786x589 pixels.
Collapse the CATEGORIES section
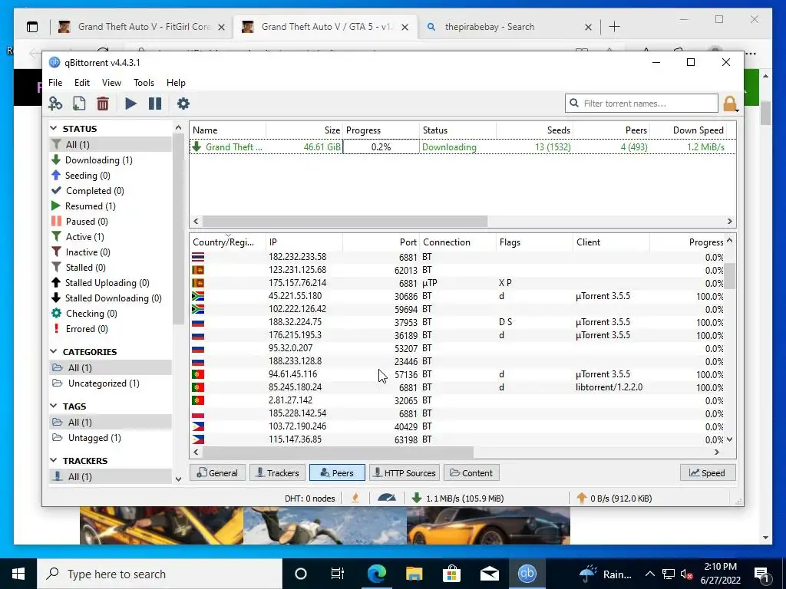point(54,351)
